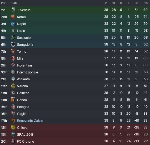Select the FC Crotone table row
The width and height of the screenshot is (150, 145).
(x=75, y=141)
